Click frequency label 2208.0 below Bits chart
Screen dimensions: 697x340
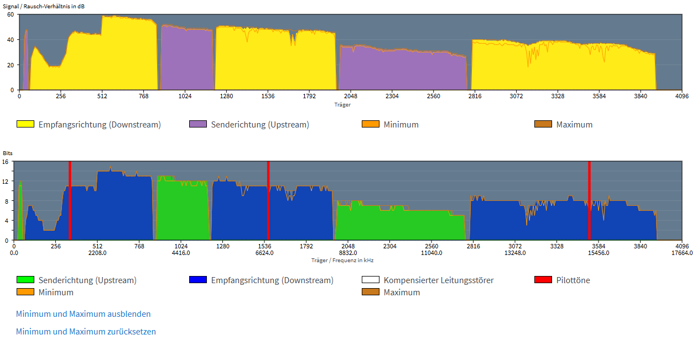point(97,253)
